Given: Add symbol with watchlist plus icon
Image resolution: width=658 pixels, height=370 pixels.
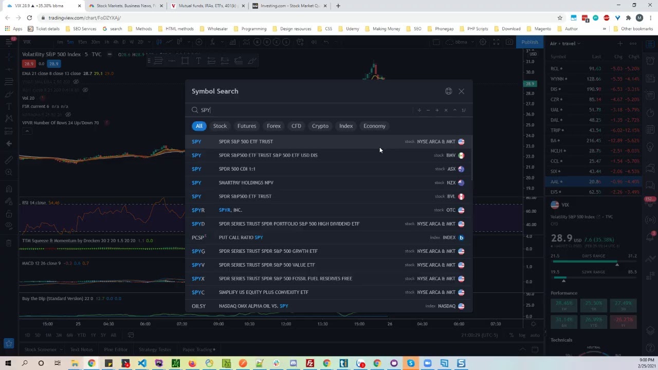Looking at the screenshot, I should point(620,43).
